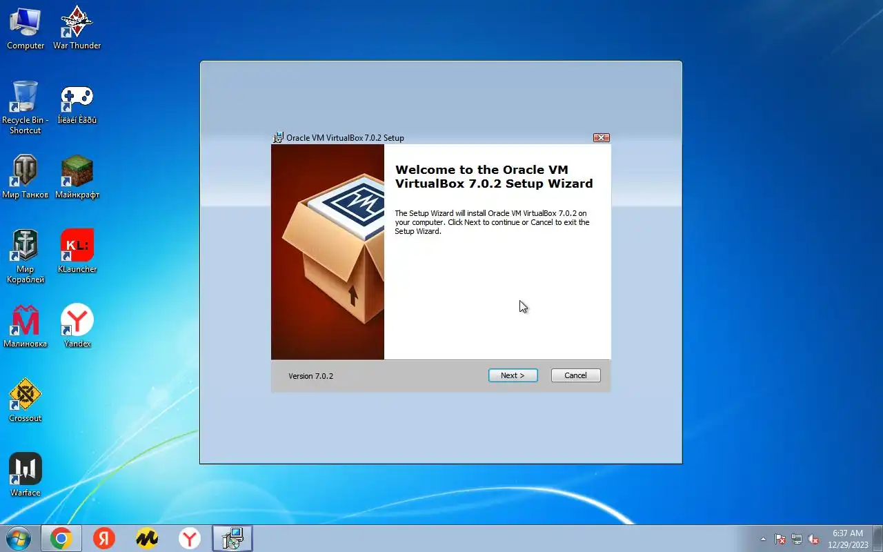Click the VirtualBox box artwork image
The width and height of the screenshot is (883, 552).
click(328, 252)
